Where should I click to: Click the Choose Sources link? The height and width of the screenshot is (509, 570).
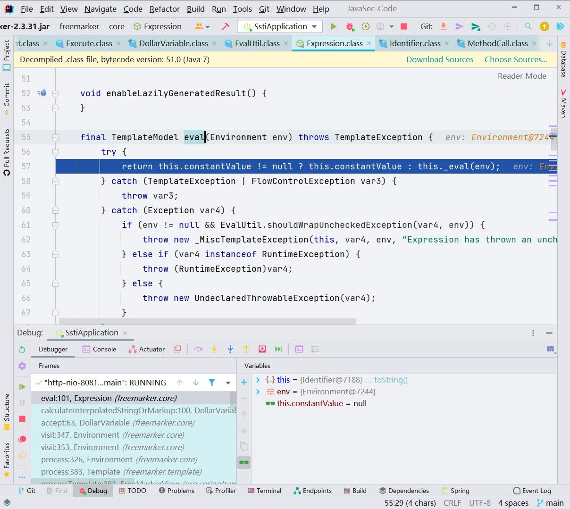pos(516,59)
